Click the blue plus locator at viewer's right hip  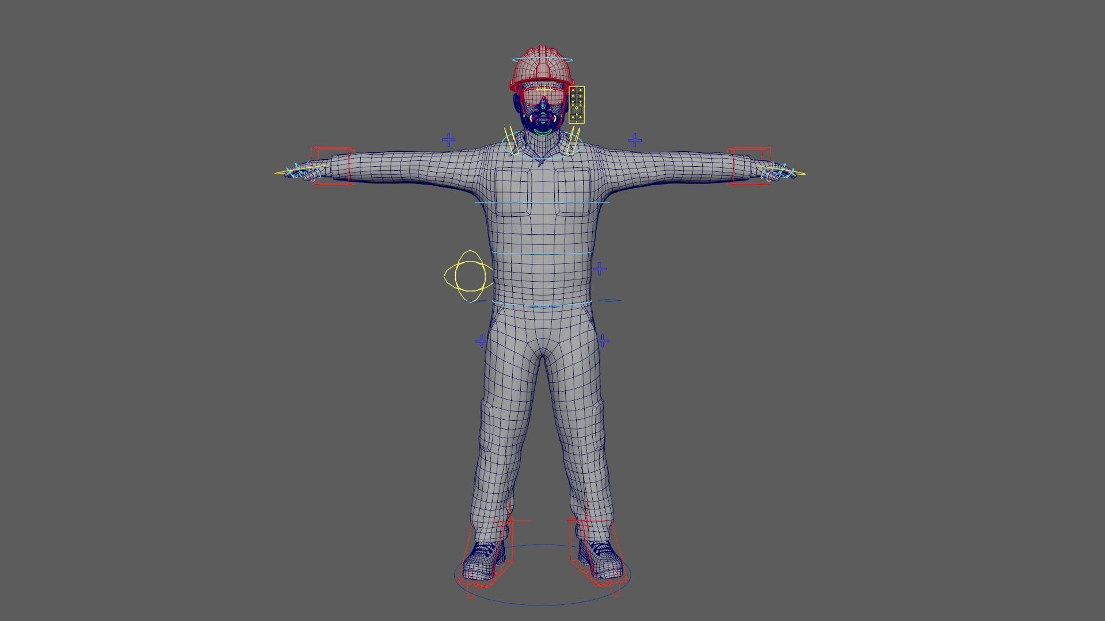pyautogui.click(x=603, y=341)
